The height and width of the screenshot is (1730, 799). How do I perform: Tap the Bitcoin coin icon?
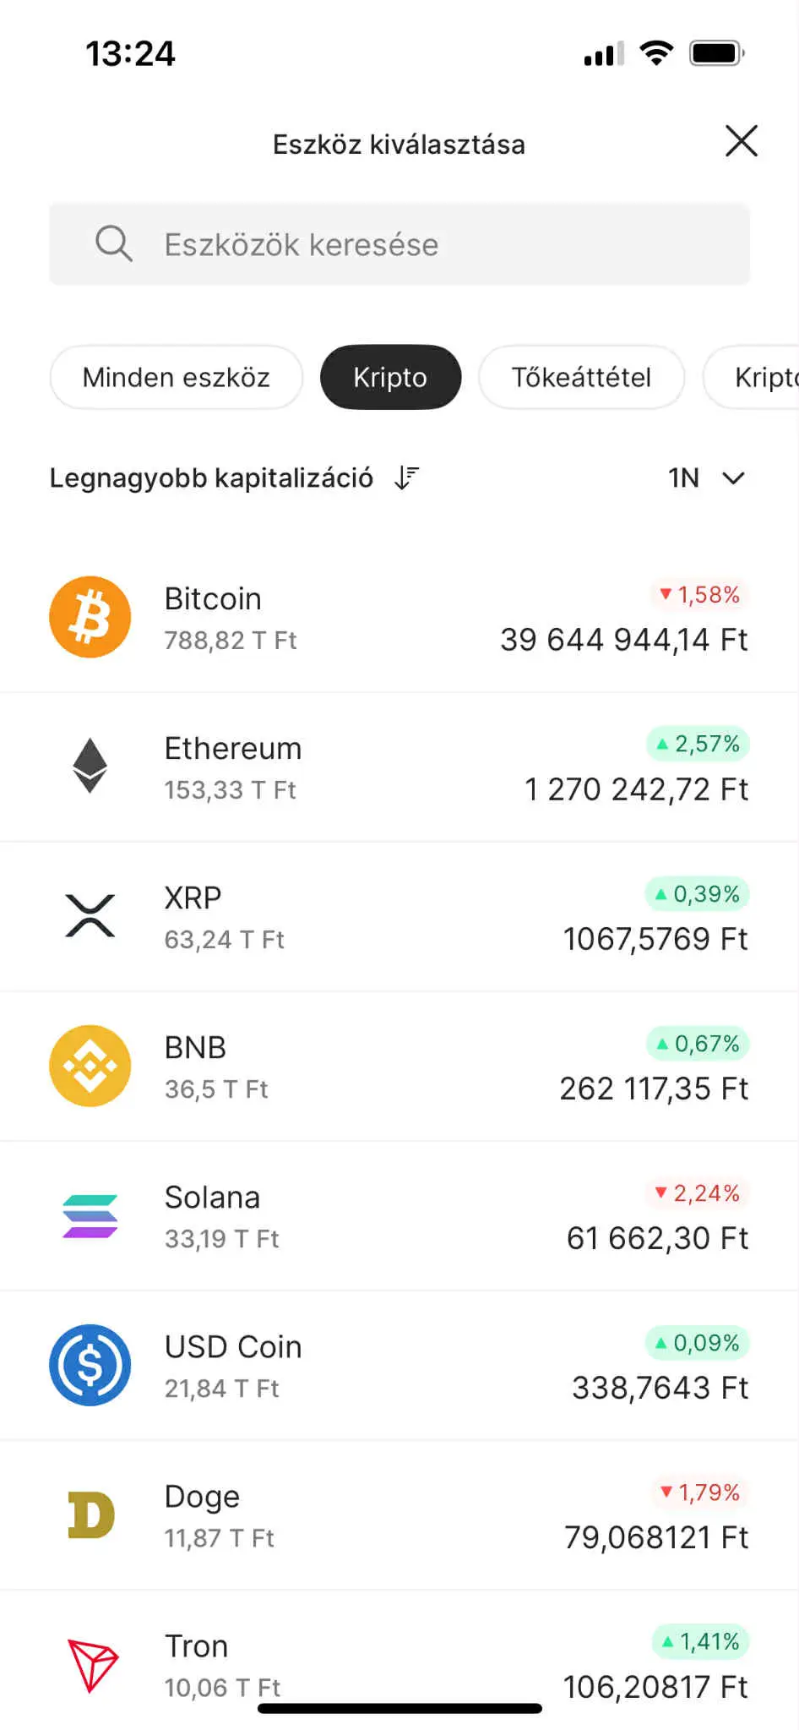pyautogui.click(x=90, y=617)
